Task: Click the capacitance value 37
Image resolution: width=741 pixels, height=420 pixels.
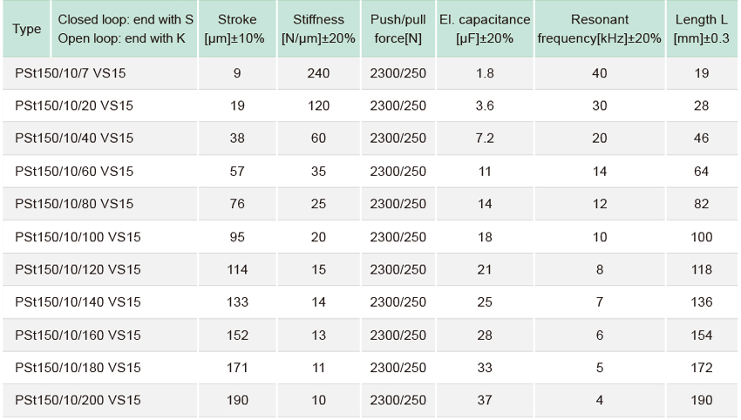Action: [485, 400]
